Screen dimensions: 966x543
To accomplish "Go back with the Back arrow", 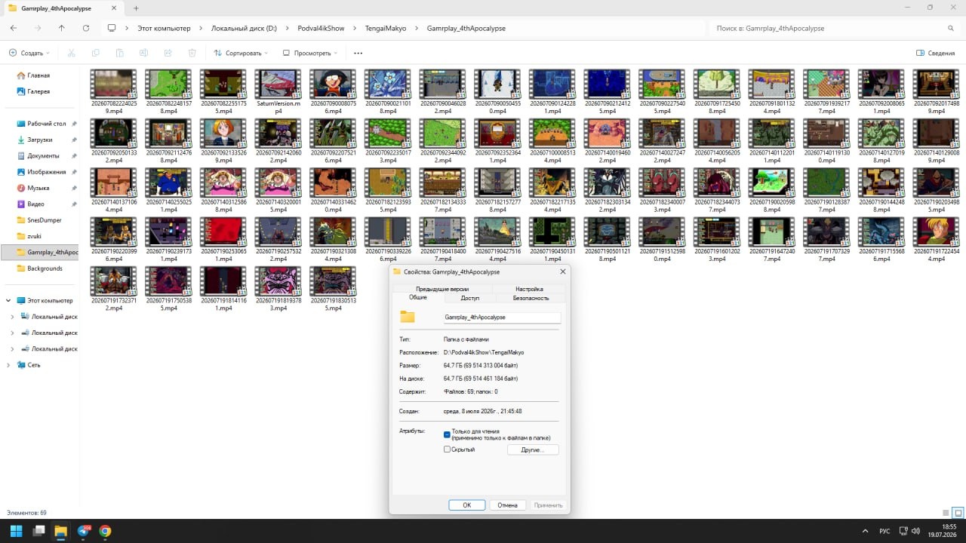I will [x=14, y=28].
